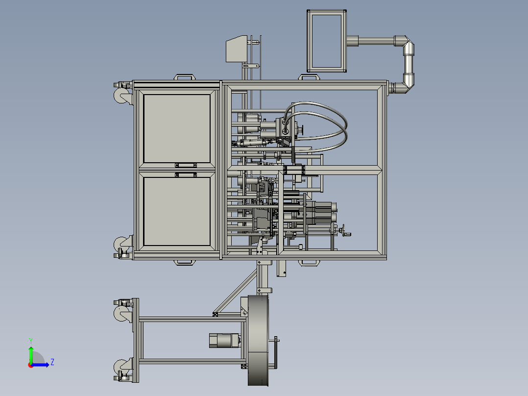Select the grey hood box above the frame
528x396 pixels.
pyautogui.click(x=237, y=49)
